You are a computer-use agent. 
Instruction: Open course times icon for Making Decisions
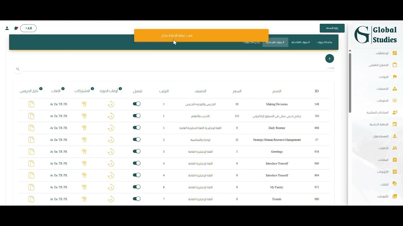pos(111,104)
